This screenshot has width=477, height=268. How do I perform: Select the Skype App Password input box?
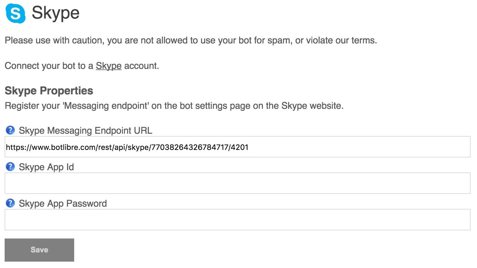point(237,220)
